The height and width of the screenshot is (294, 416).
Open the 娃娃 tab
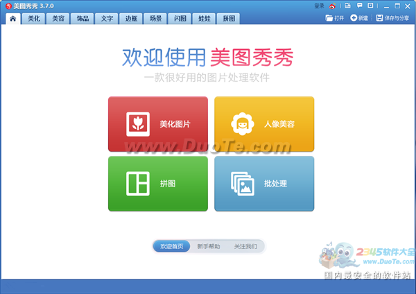(x=205, y=19)
